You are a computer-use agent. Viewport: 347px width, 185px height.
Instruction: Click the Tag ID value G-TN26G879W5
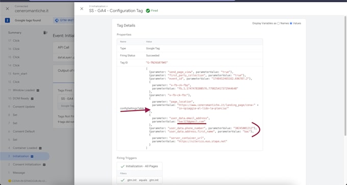coord(157,63)
